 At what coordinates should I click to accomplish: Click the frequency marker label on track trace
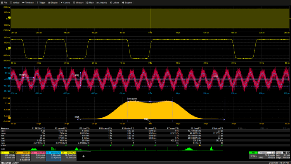coord(23,75)
